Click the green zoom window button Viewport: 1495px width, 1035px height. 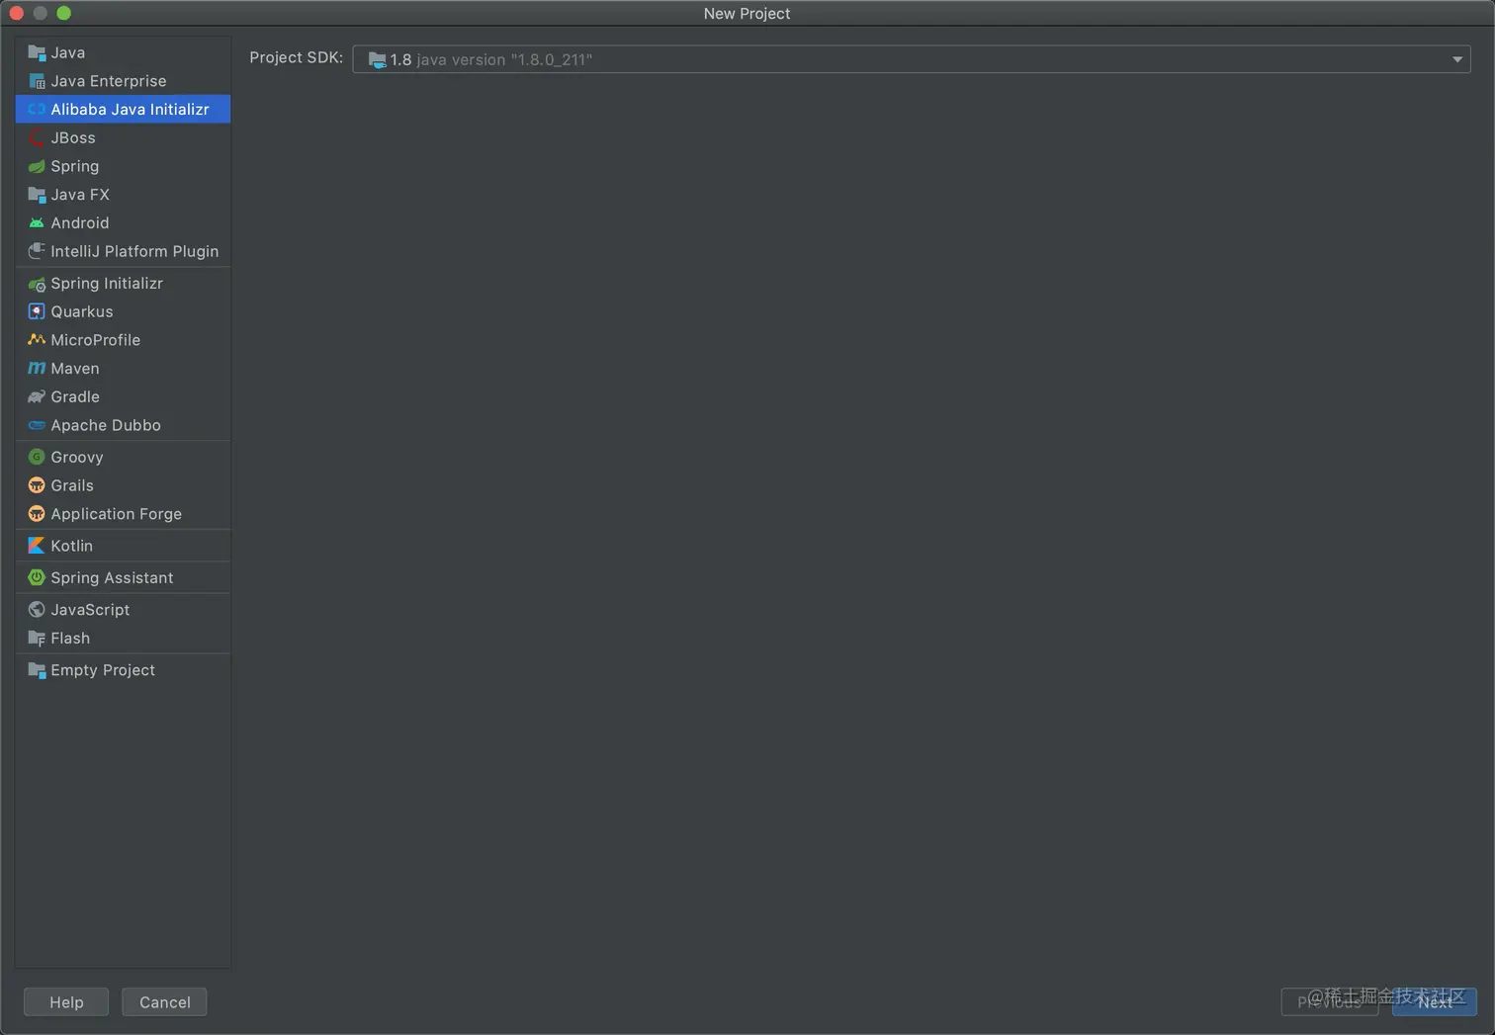[64, 13]
